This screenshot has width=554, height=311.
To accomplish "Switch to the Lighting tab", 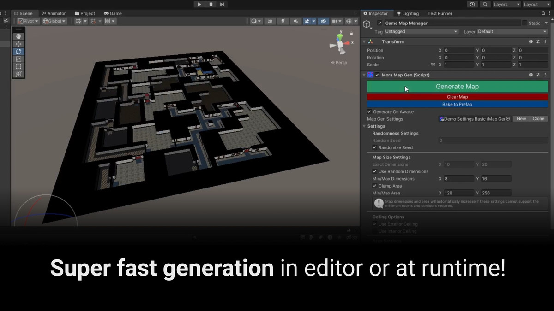I will pyautogui.click(x=408, y=13).
